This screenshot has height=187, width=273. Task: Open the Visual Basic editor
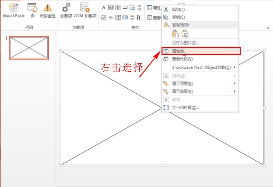pyautogui.click(x=13, y=10)
